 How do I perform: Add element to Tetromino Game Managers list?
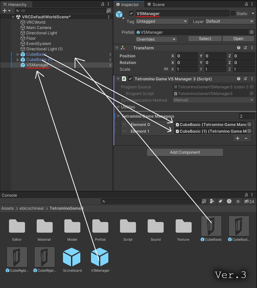pyautogui.click(x=238, y=138)
